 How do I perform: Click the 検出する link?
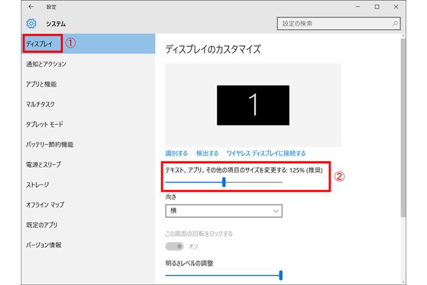click(x=207, y=154)
